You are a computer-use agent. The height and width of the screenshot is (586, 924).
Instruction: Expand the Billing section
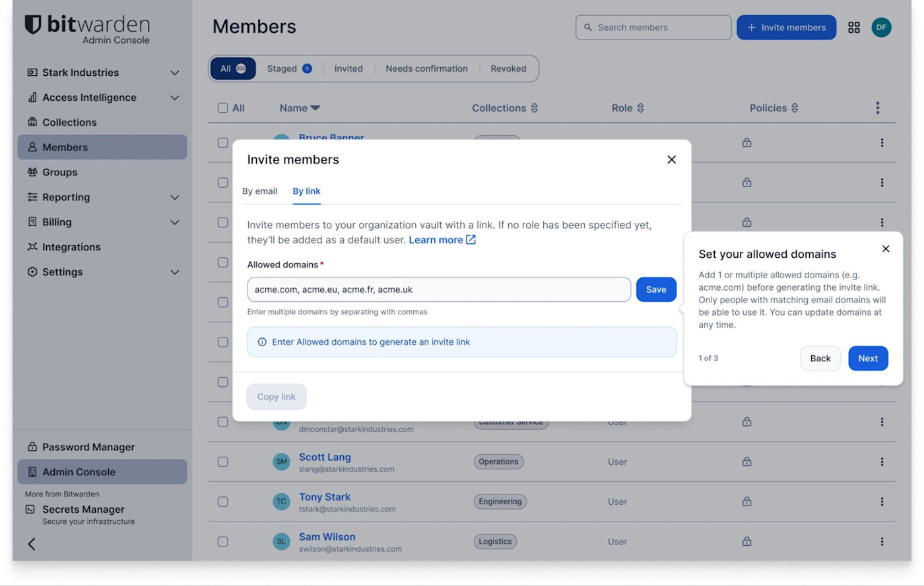click(175, 222)
